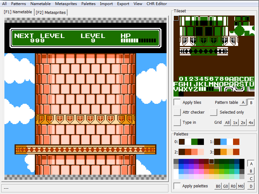Switch to palette set A
Screen dimensions: 259x194
point(251,164)
